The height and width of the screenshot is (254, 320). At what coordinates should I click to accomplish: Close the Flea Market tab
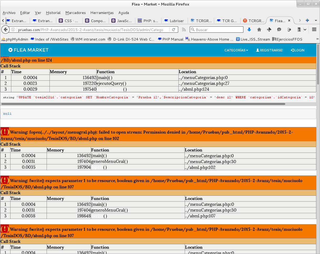(x=289, y=21)
